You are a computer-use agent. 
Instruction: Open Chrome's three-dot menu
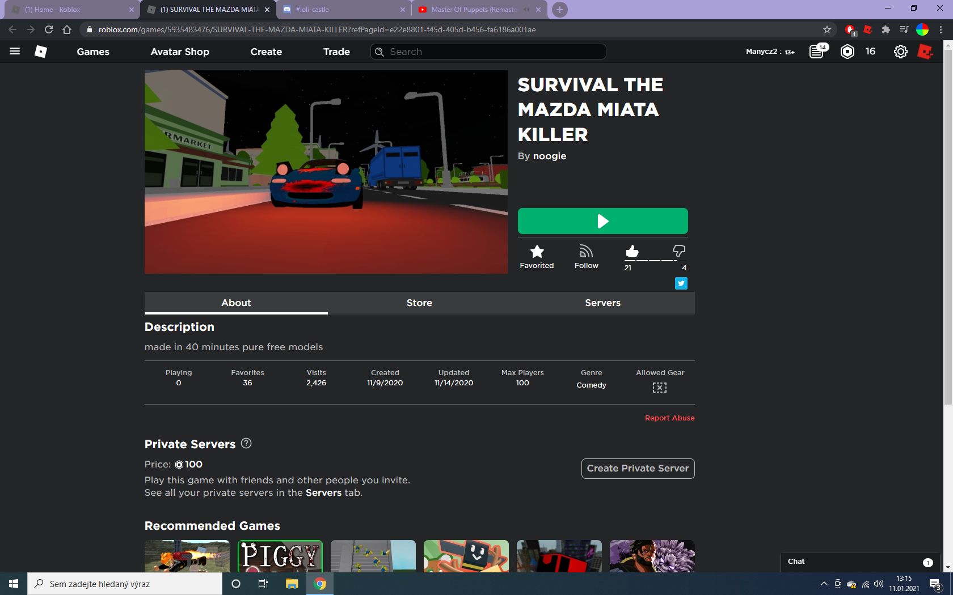pyautogui.click(x=941, y=29)
